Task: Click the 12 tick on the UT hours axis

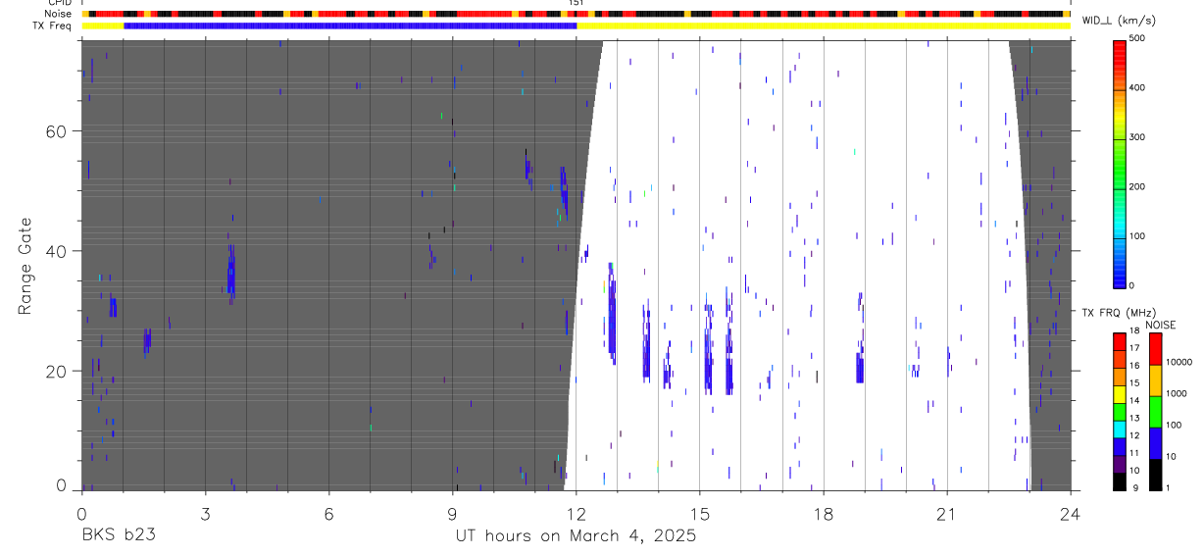Action: click(x=576, y=514)
